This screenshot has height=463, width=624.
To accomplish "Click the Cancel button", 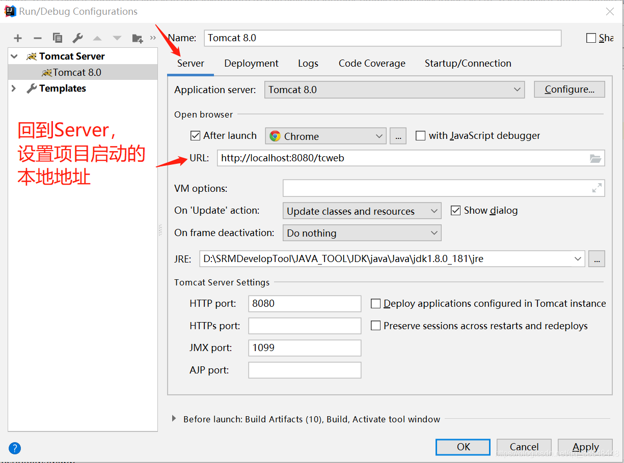I will coord(524,447).
